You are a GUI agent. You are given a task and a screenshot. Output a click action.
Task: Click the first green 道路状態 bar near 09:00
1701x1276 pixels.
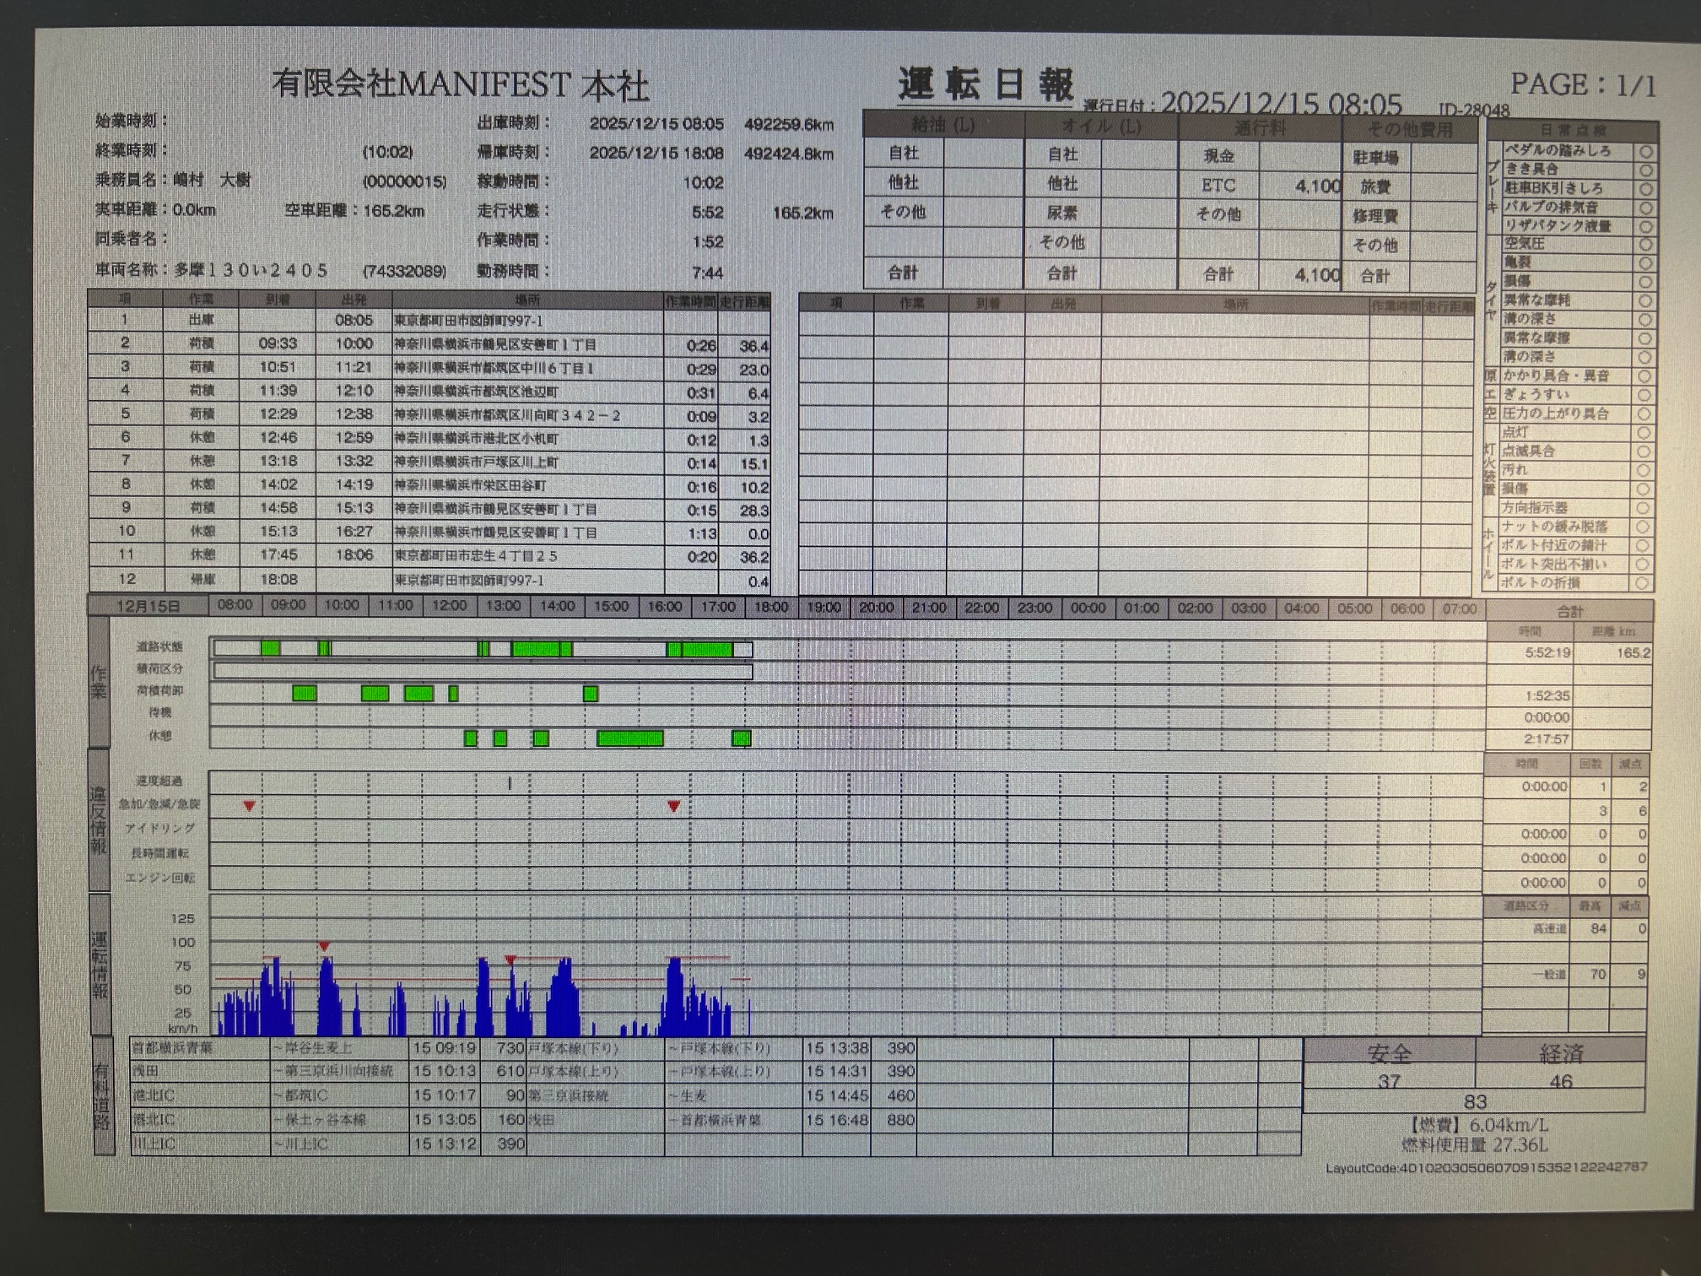270,648
